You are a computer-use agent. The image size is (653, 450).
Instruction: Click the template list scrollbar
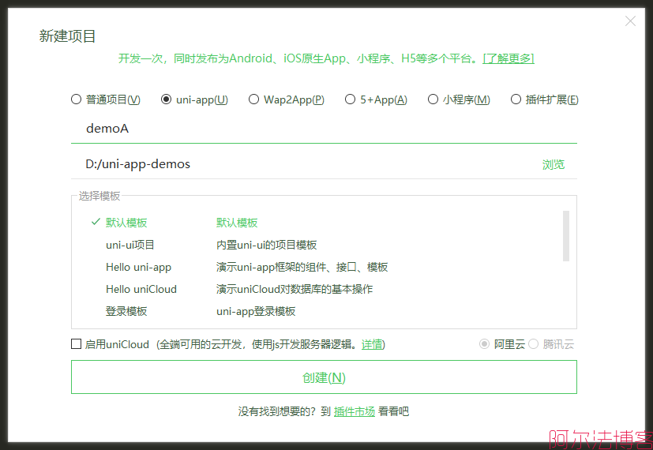coord(566,236)
